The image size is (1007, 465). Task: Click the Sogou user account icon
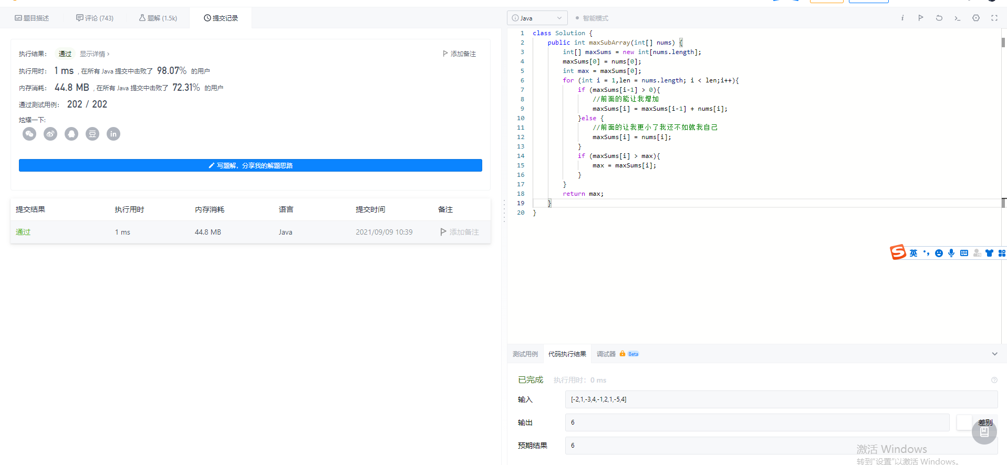click(977, 253)
